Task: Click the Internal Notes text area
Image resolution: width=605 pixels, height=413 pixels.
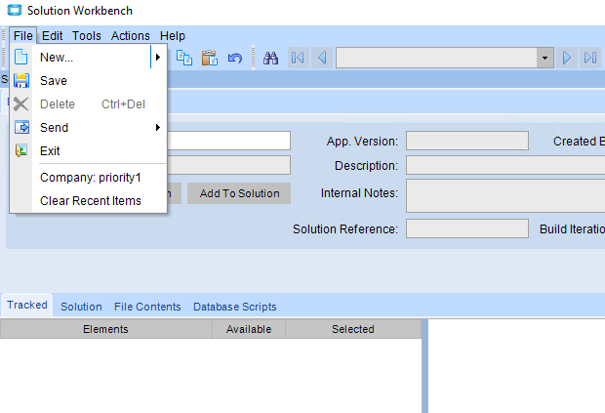Action: click(x=505, y=195)
